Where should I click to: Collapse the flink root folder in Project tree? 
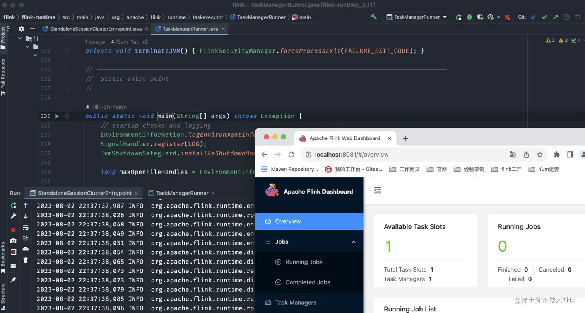pos(20,38)
